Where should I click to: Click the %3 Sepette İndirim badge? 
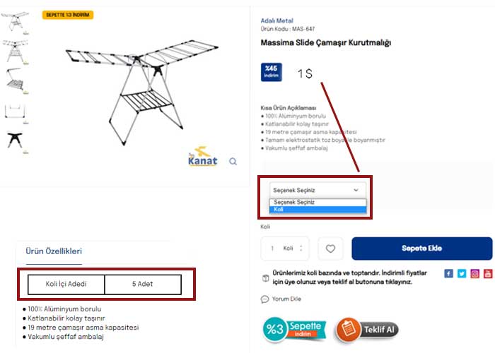tap(294, 330)
